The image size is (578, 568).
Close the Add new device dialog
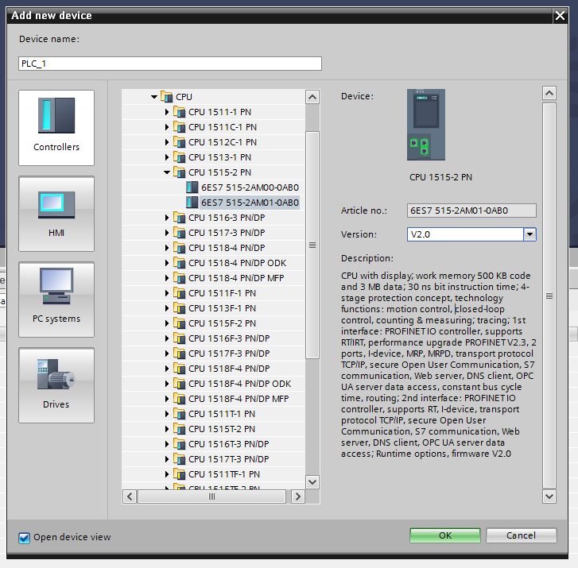(560, 15)
